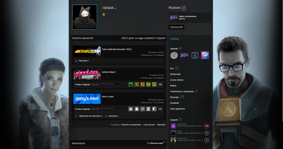Open Recenzja 1 link under Garry's Mod
This screenshot has height=149, width=283.
[113, 116]
